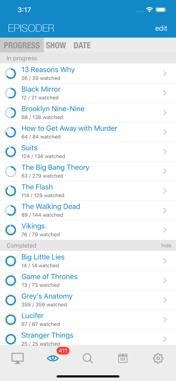Open the Brooklyn Nine-Nine show row
The height and width of the screenshot is (381, 176).
[x=88, y=112]
